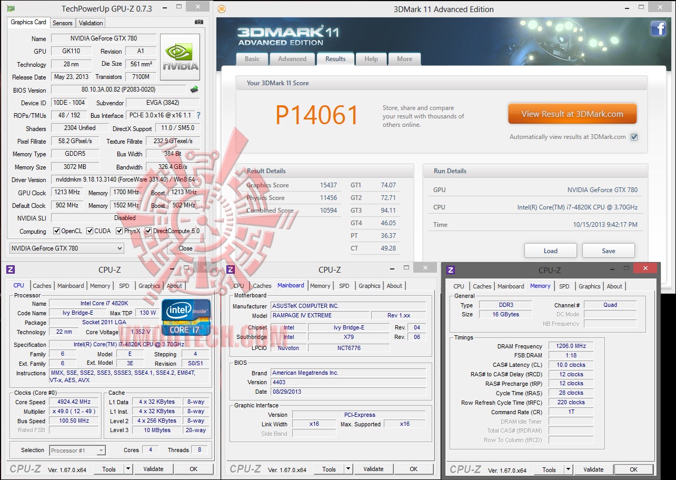Click the 3DMark 11 title bar orange icon
Screen dimensions: 676x480
click(x=222, y=9)
